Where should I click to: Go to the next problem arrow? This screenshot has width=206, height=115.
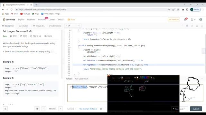click(x=61, y=109)
